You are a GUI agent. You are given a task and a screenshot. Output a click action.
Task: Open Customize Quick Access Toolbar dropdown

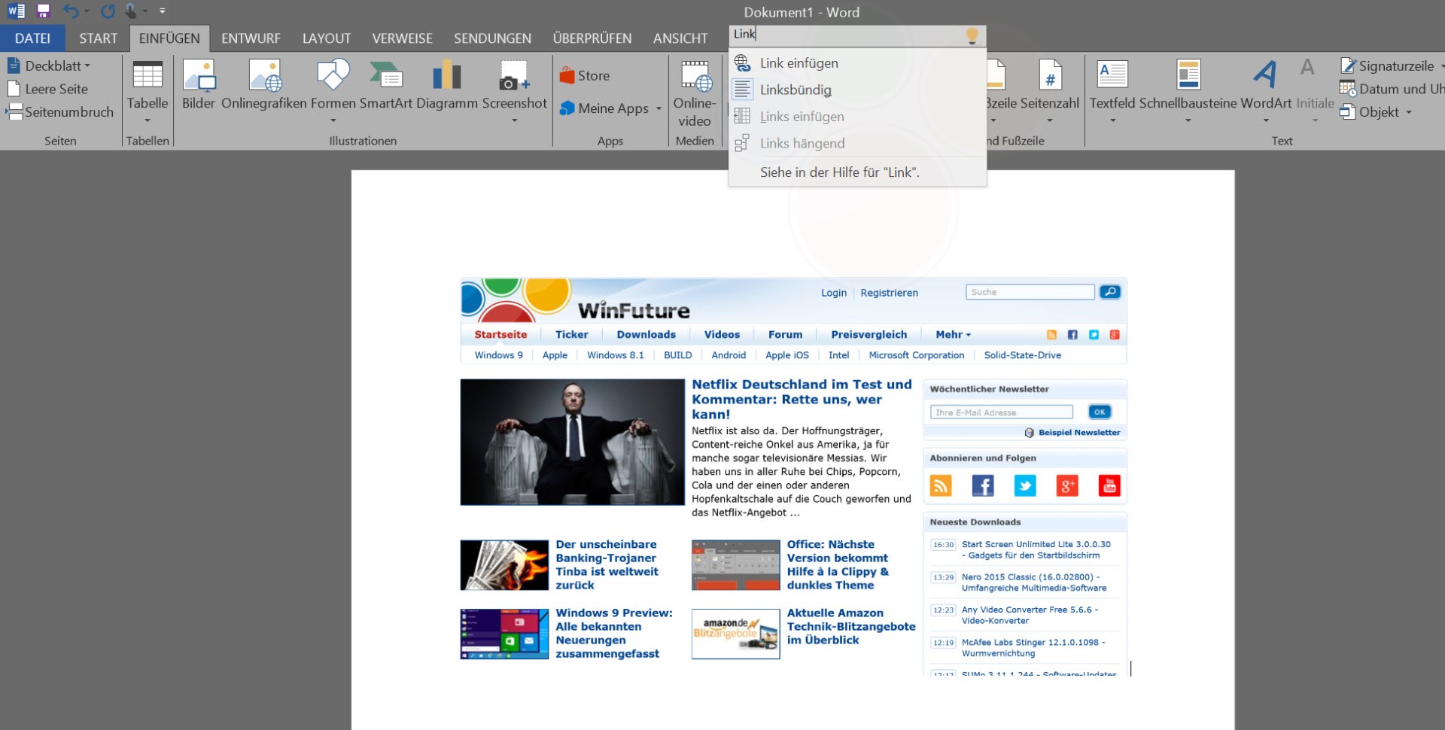click(163, 11)
